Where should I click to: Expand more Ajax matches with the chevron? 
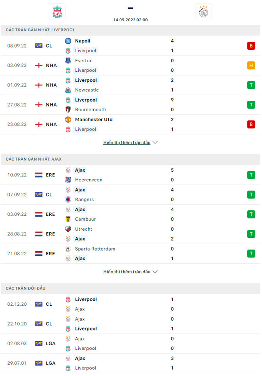155,272
